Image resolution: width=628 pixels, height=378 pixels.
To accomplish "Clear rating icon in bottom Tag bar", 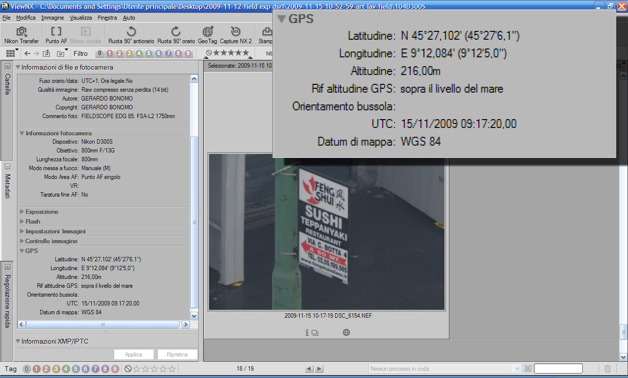I will (128, 369).
